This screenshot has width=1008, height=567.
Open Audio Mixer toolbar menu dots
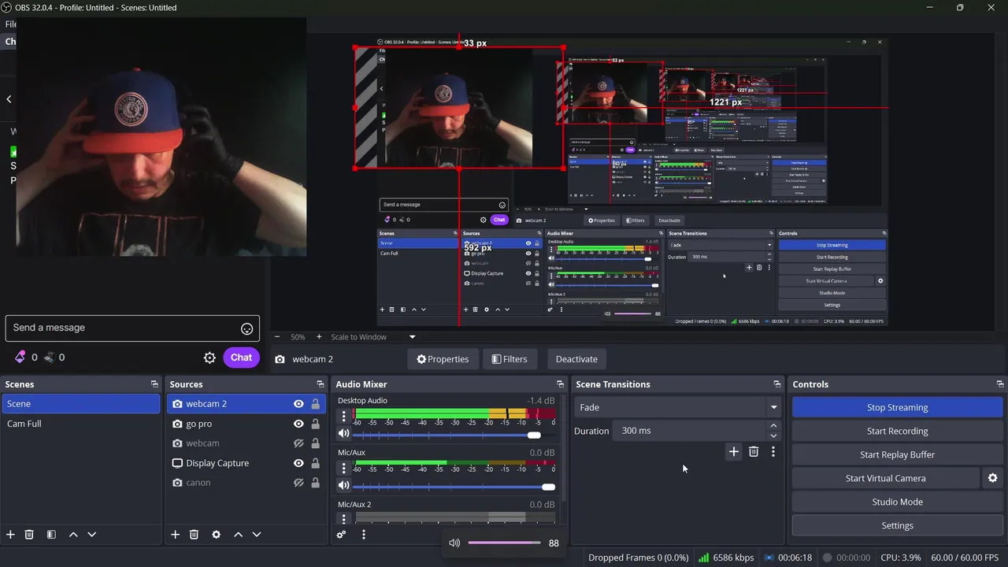pos(363,535)
